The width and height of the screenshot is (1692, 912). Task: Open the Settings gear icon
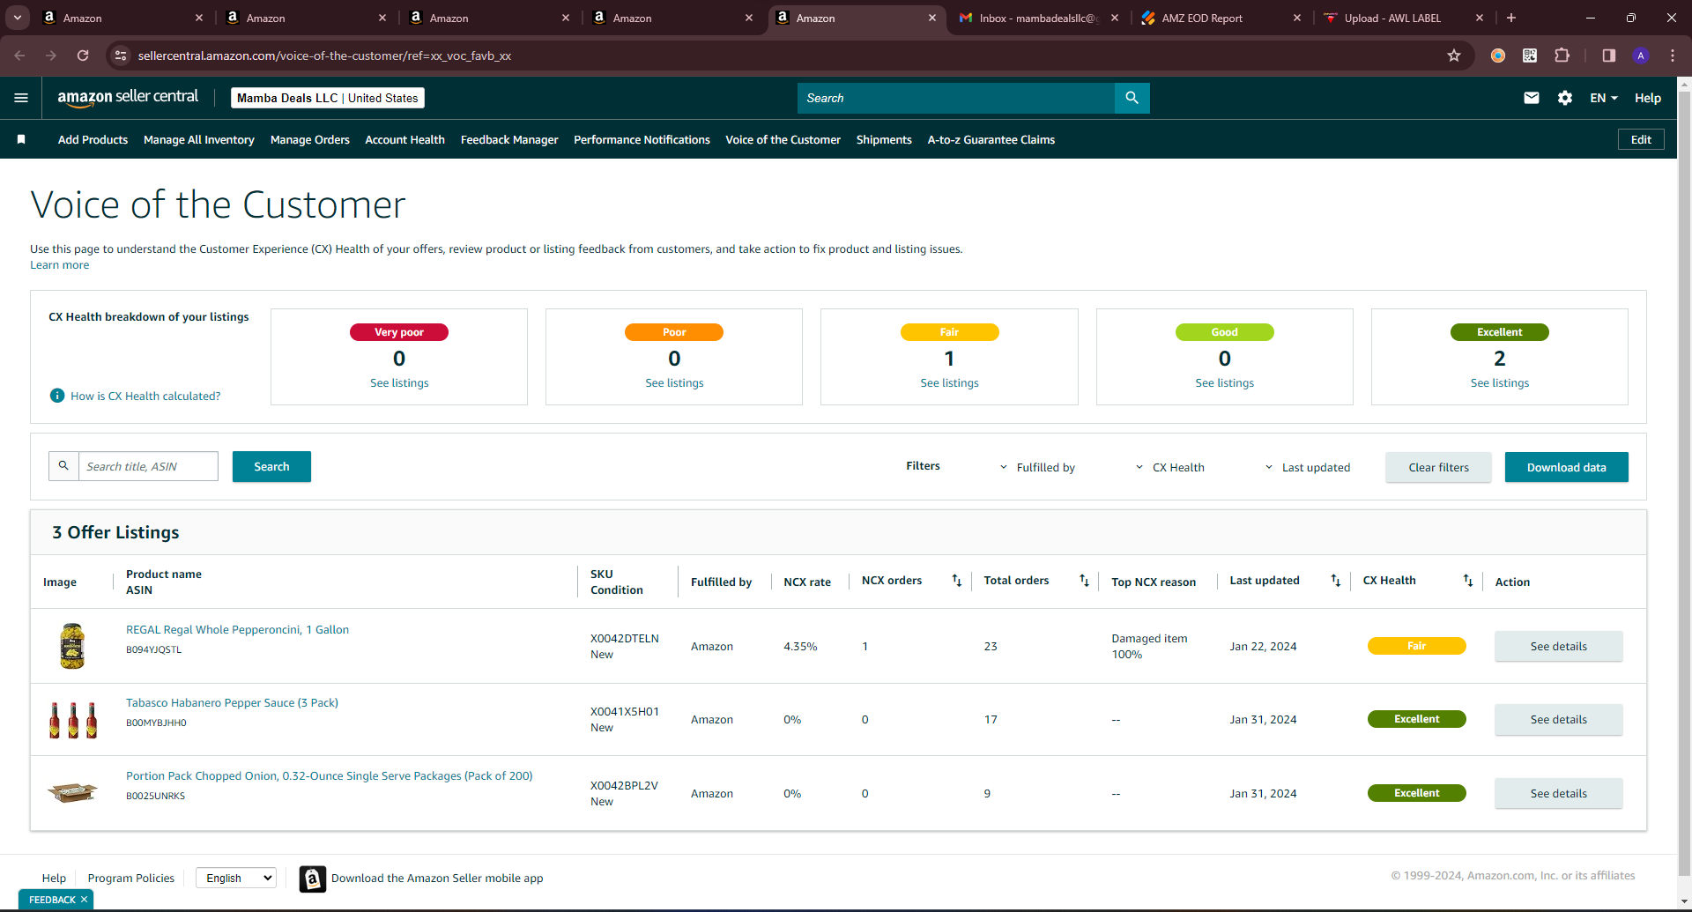(1565, 98)
